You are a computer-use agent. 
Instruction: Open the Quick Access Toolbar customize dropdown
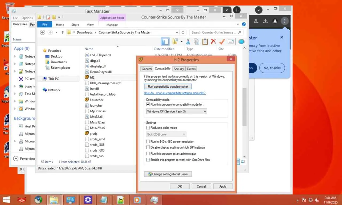tap(59, 17)
